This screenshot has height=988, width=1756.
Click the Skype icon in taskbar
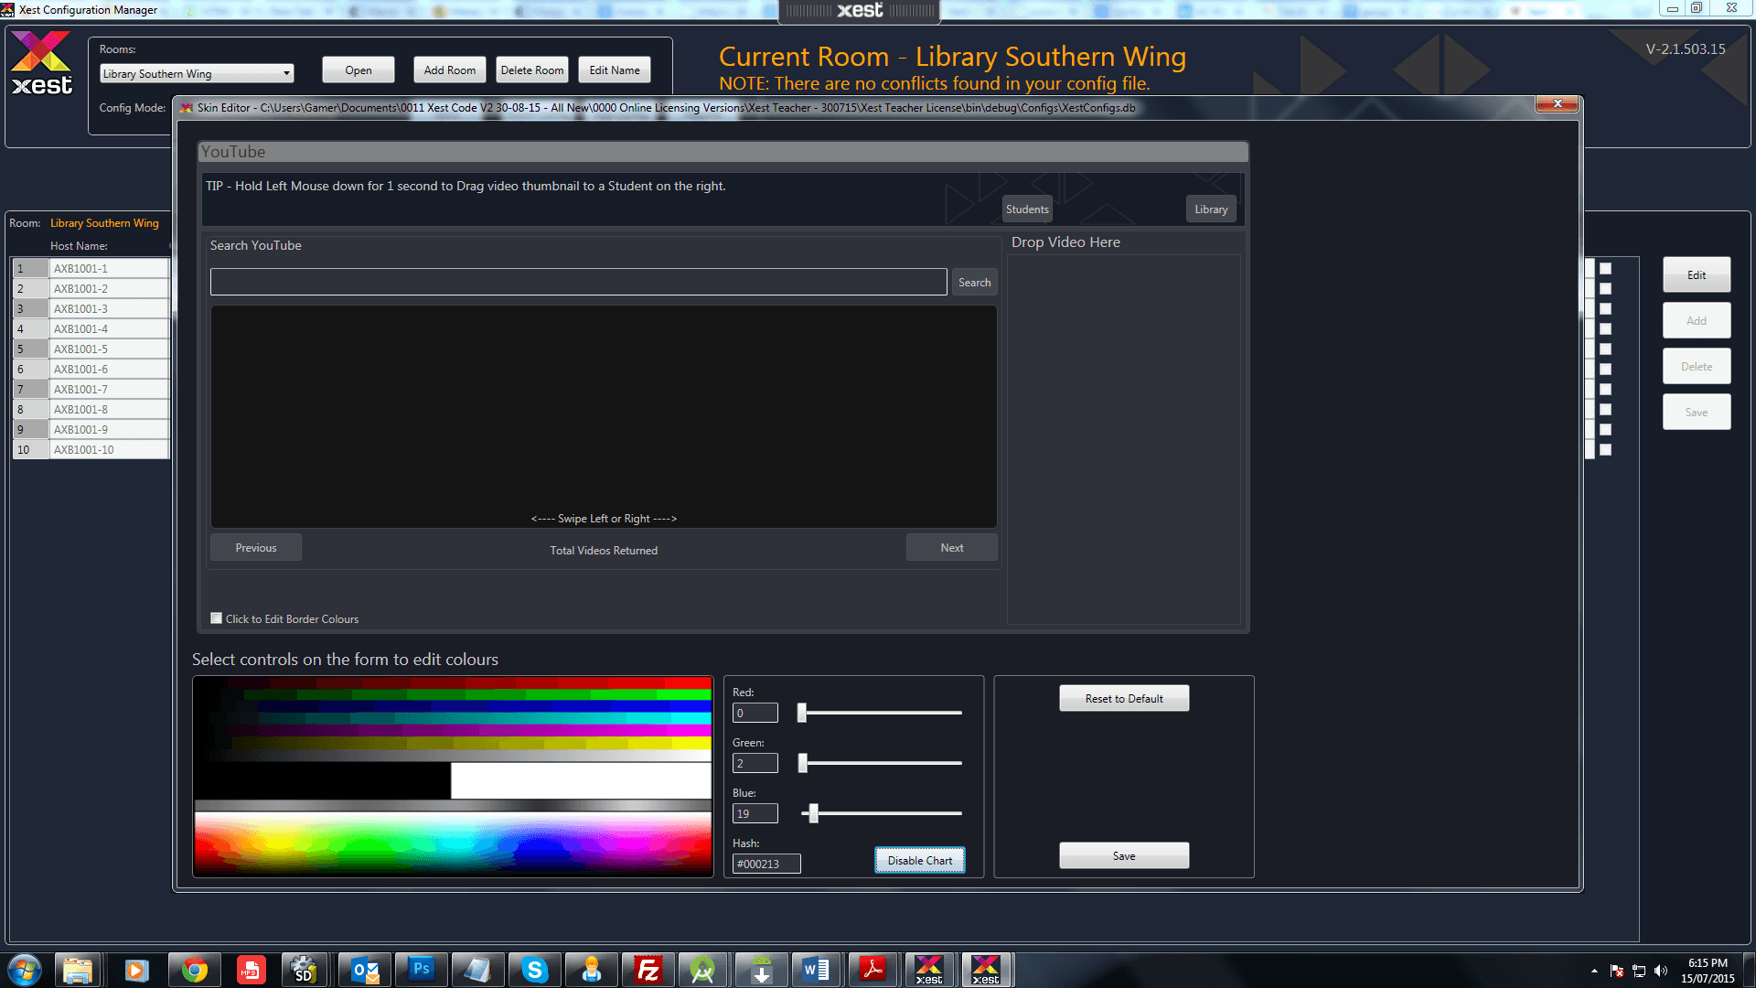[534, 969]
